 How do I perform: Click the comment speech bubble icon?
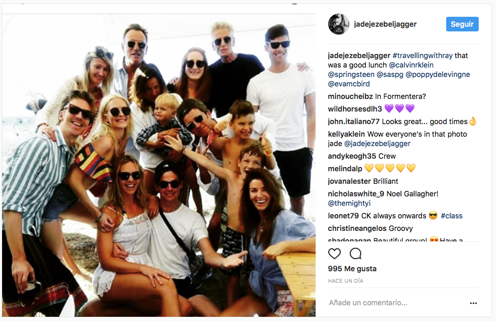(x=355, y=253)
